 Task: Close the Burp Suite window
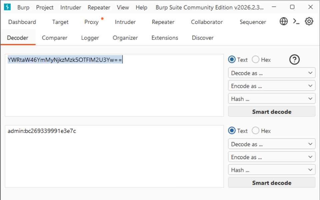point(310,7)
